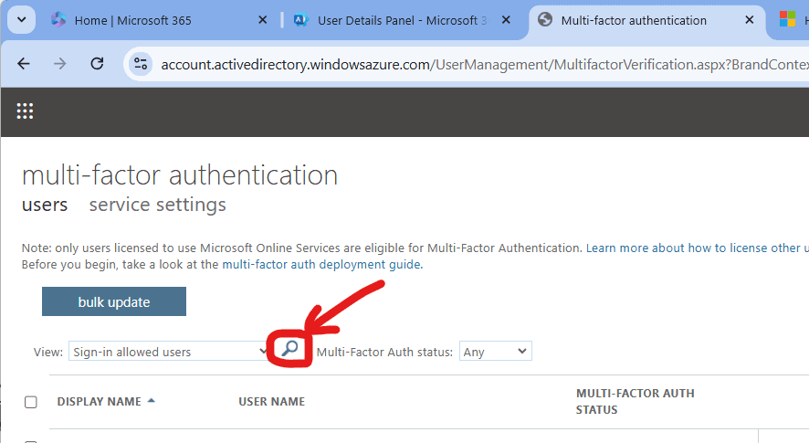Image resolution: width=809 pixels, height=443 pixels.
Task: Close the Multi-factor authentication tab
Action: [x=750, y=20]
